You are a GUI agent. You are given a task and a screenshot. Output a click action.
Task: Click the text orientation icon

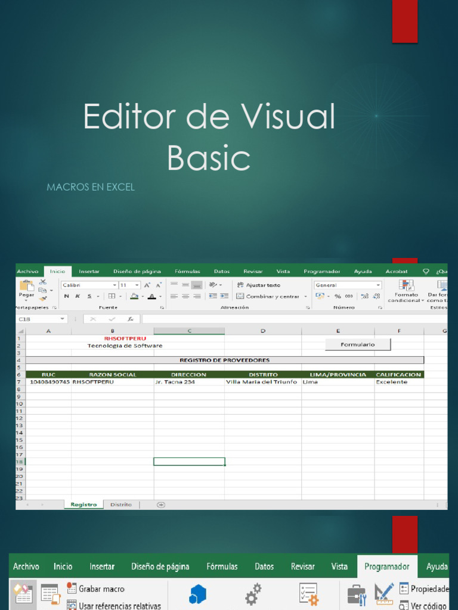click(x=213, y=285)
